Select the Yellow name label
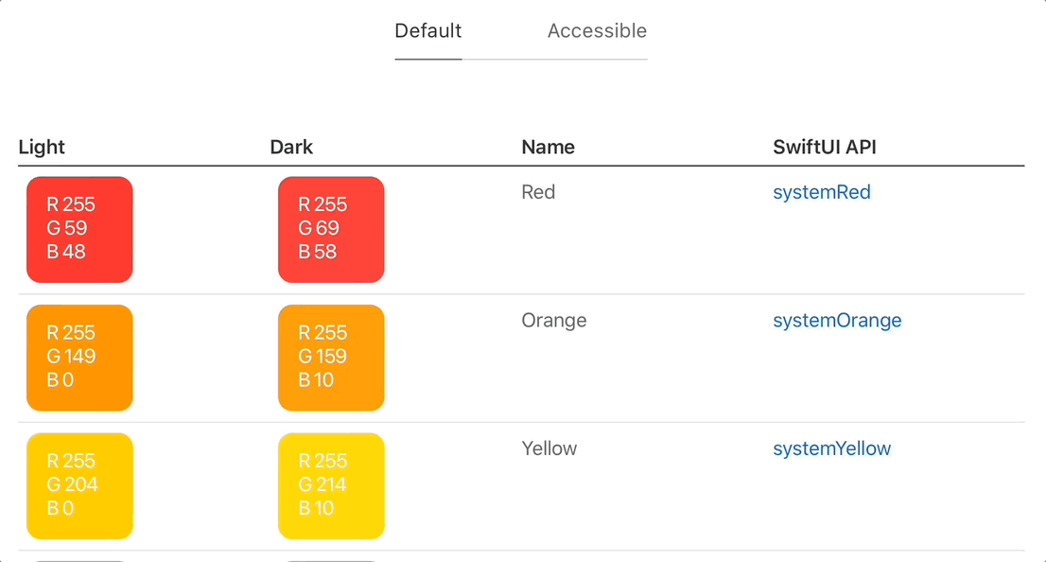Screen dimensions: 1046x562 (549, 448)
